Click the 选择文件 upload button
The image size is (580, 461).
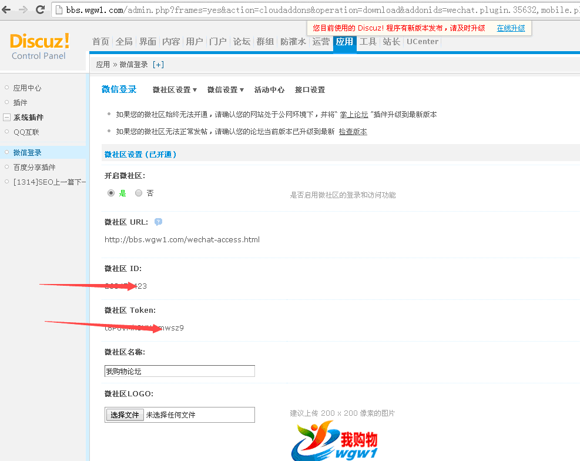[x=125, y=415]
